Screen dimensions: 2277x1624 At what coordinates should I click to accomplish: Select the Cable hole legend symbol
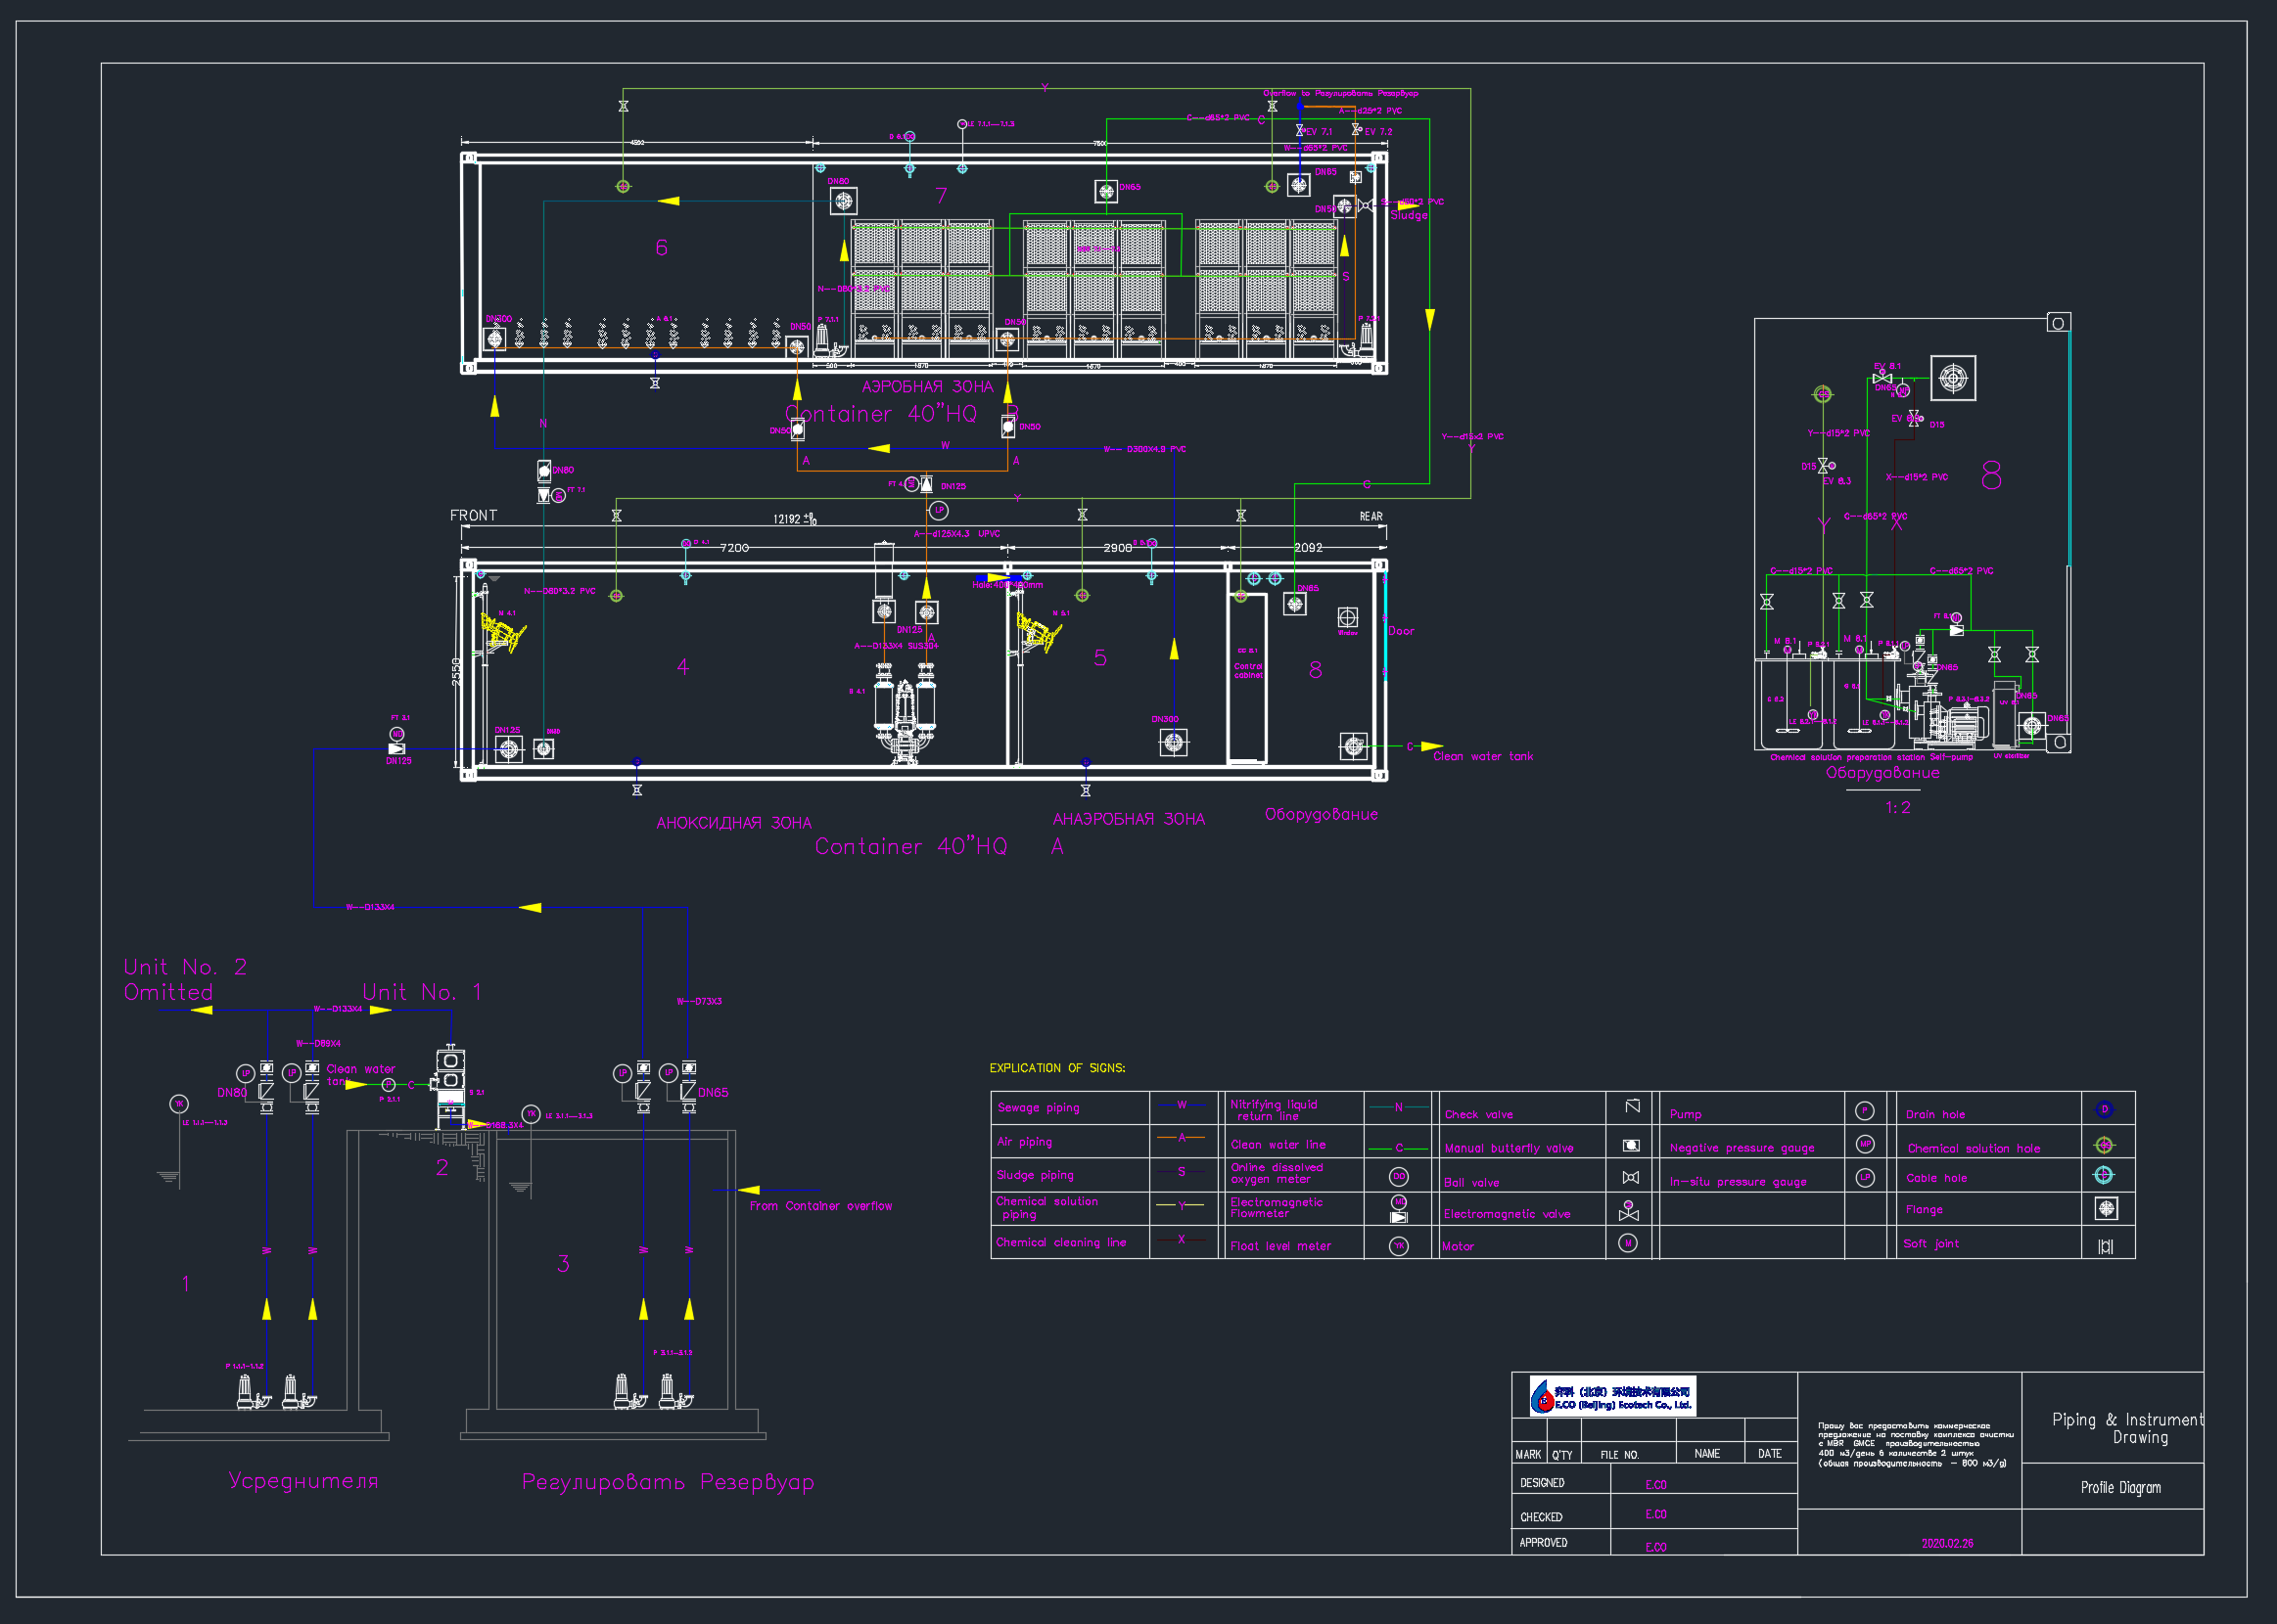pyautogui.click(x=2104, y=1175)
